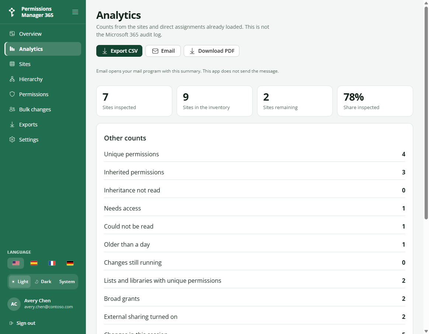Click External sharing turned on row
This screenshot has height=334, width=429.
point(255,317)
